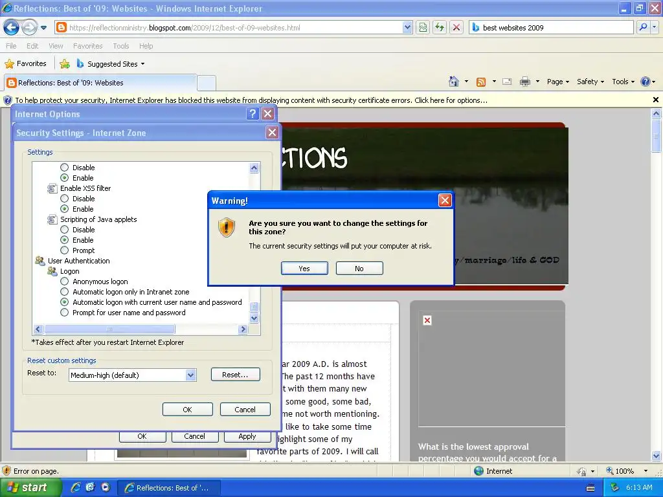This screenshot has width=663, height=497.
Task: Click the Windows start button
Action: coord(30,487)
